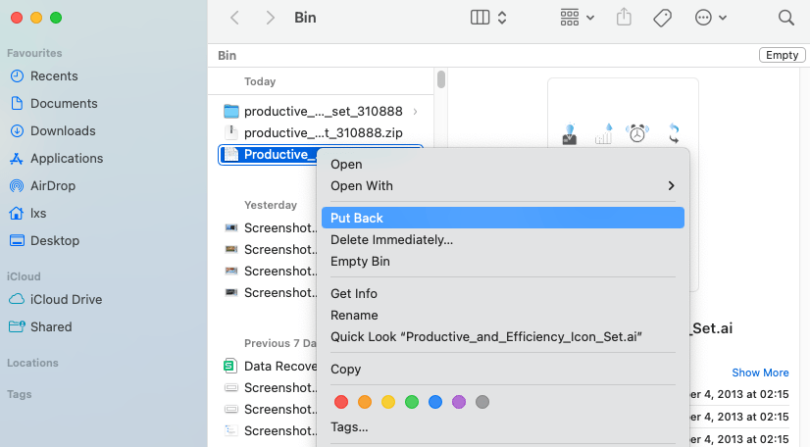The height and width of the screenshot is (447, 810).
Task: Click the Bin path bar label
Action: click(228, 55)
